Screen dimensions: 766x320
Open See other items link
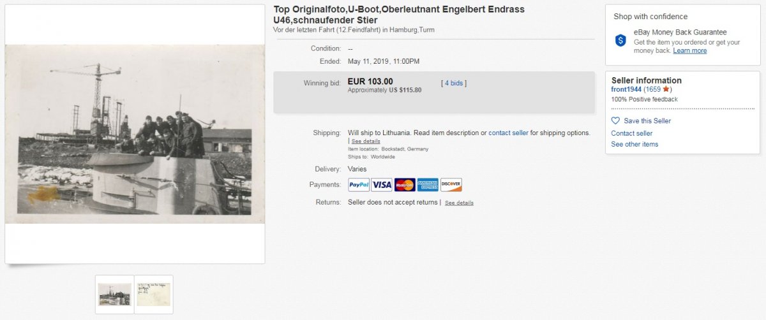pos(635,144)
